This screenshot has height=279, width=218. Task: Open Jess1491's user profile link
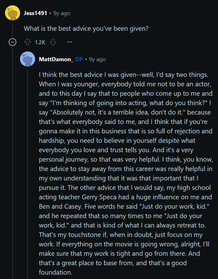(x=35, y=13)
